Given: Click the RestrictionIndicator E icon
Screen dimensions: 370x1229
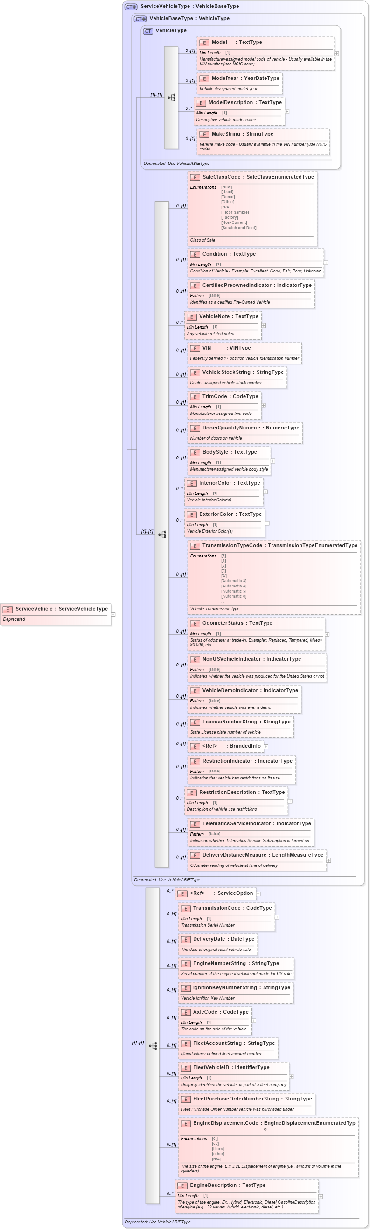Looking at the screenshot, I should [195, 761].
